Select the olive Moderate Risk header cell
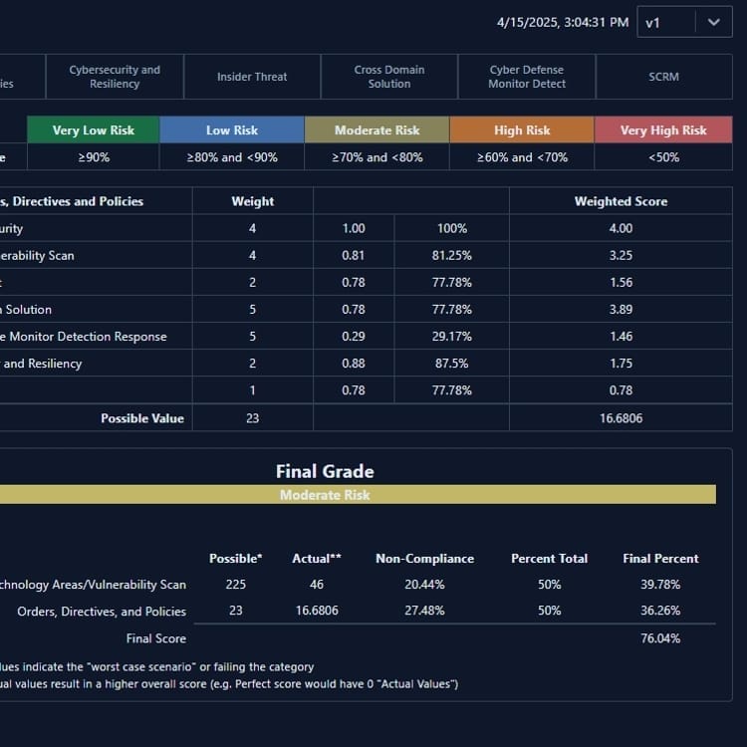 click(376, 130)
